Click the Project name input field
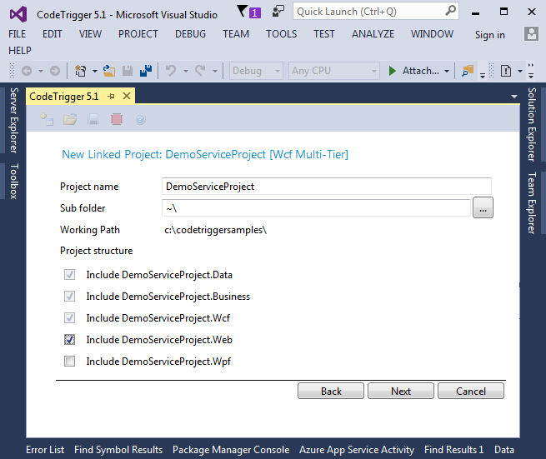The image size is (546, 459). tap(326, 187)
